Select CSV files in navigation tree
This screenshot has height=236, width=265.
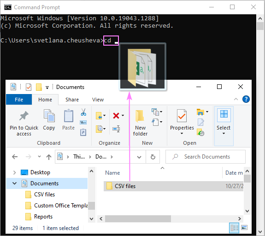(x=44, y=195)
